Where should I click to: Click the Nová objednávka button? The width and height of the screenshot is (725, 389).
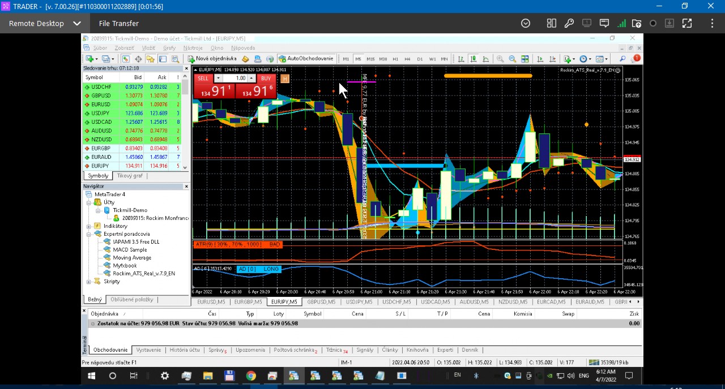[x=212, y=59]
